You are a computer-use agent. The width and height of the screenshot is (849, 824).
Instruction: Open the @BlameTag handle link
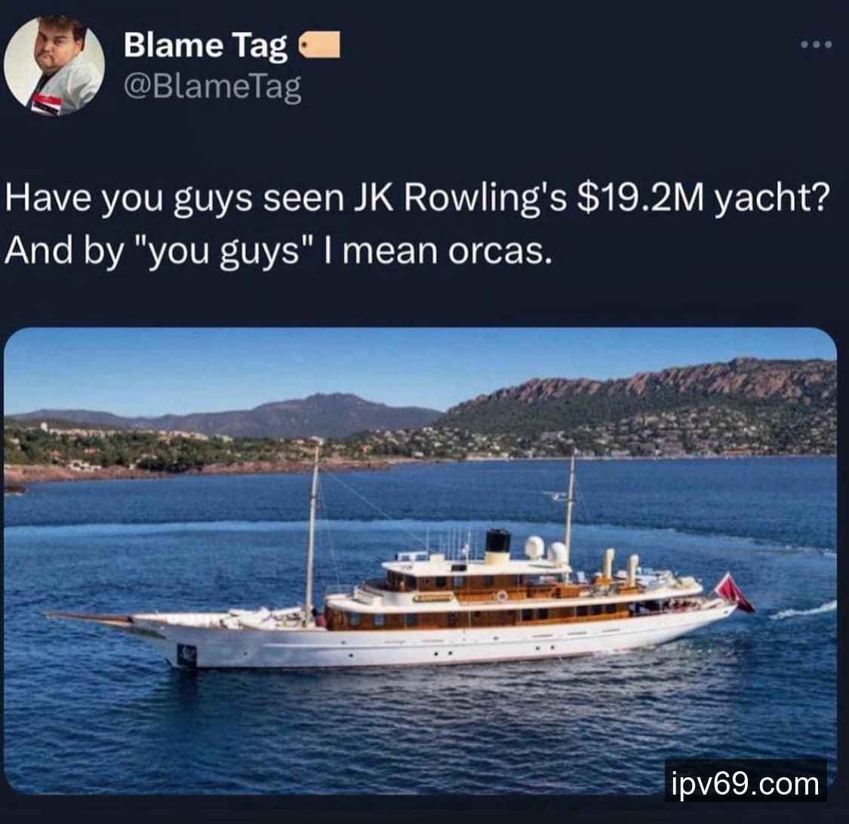[x=212, y=87]
